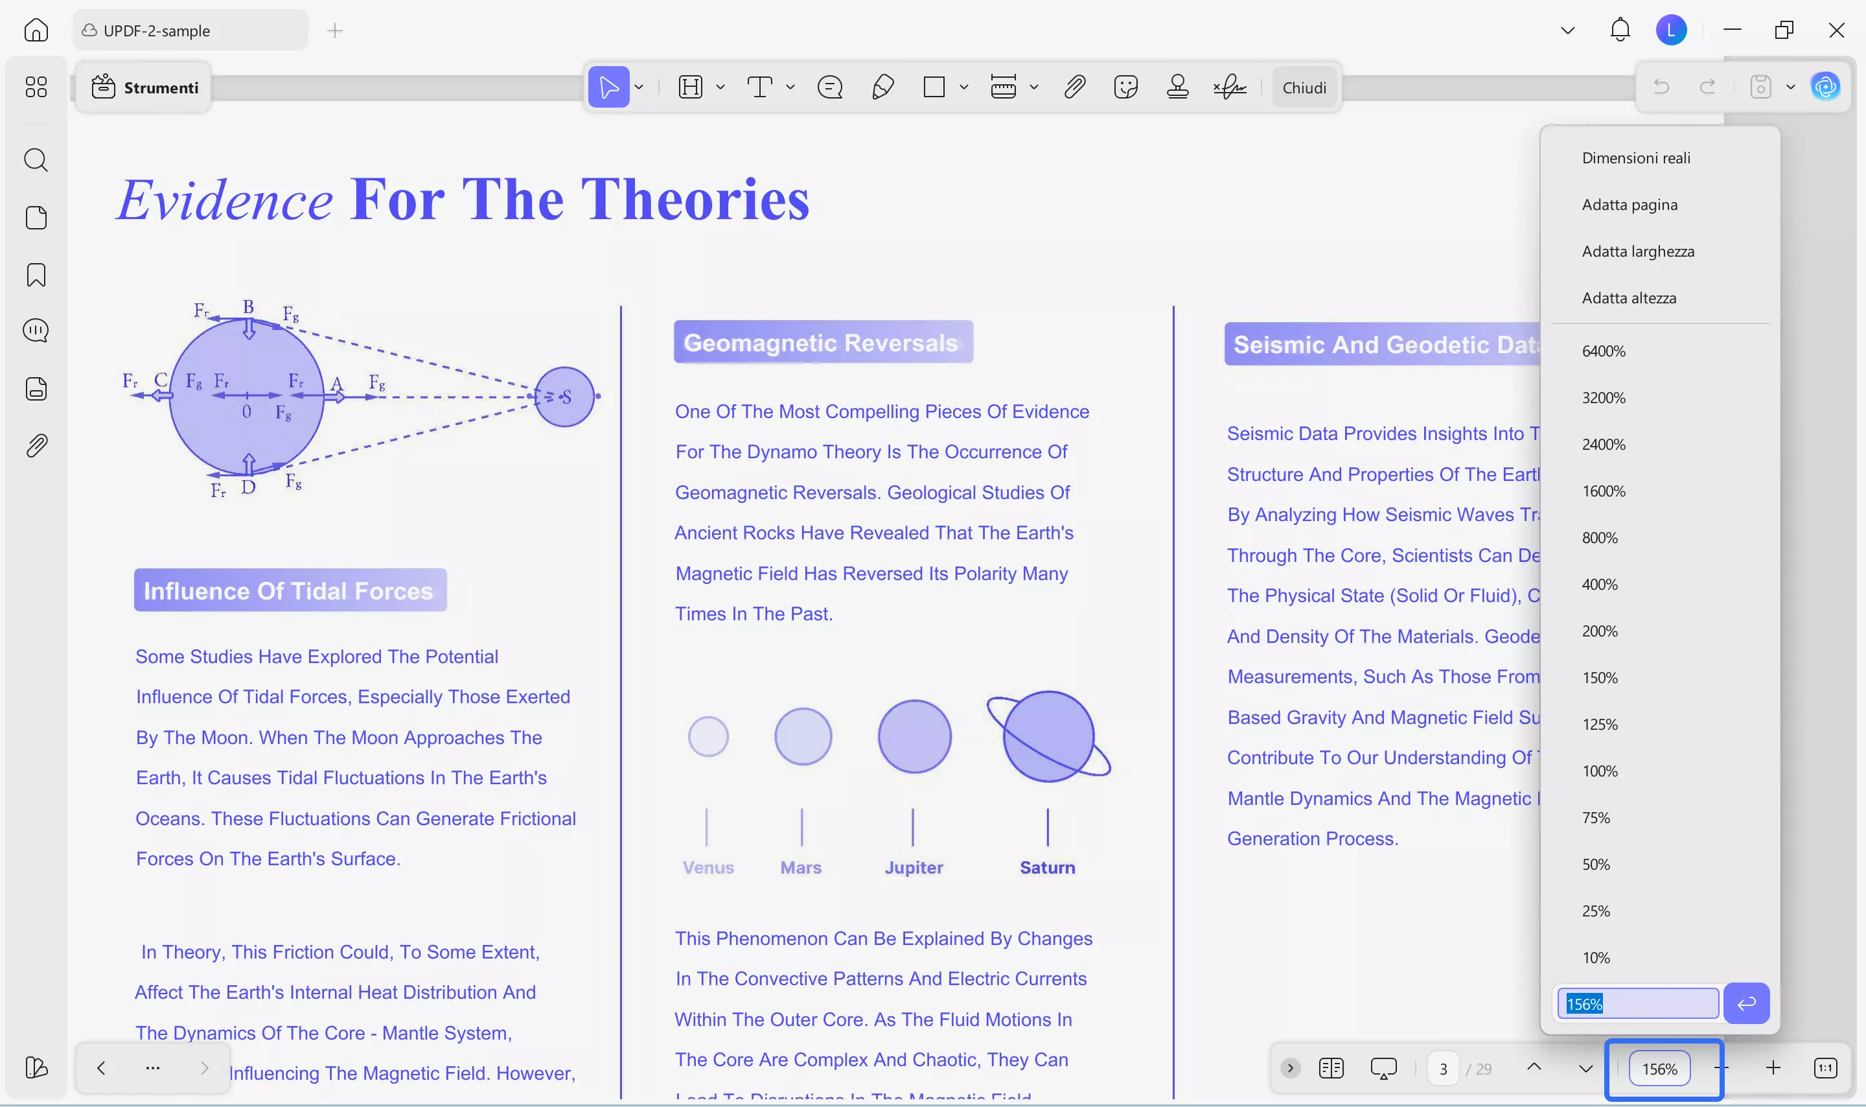Choose Adatta larghezza zoom option
The height and width of the screenshot is (1107, 1866).
(1638, 251)
